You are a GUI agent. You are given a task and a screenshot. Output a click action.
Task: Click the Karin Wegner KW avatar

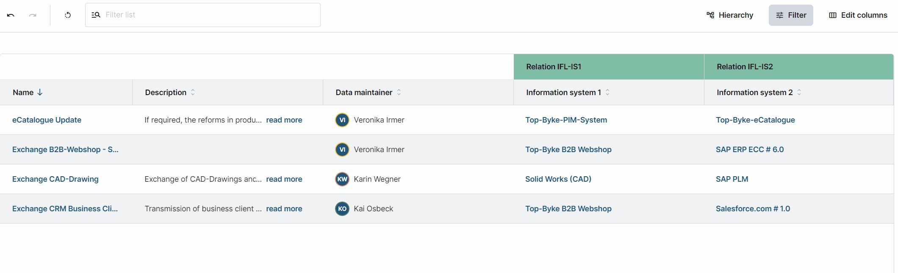click(x=342, y=179)
